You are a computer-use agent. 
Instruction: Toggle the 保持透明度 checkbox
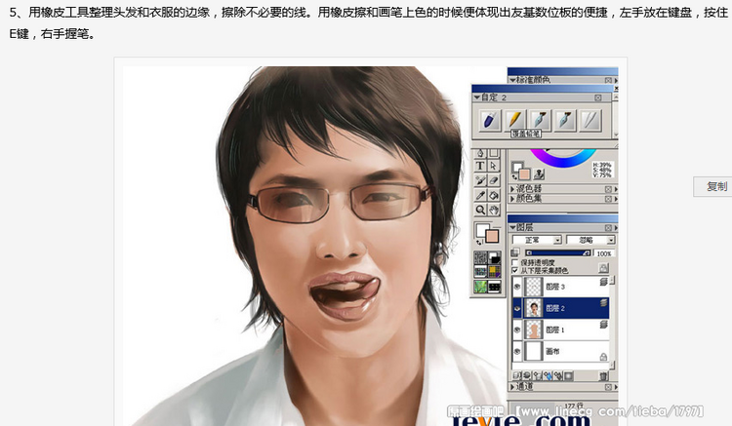pyautogui.click(x=515, y=263)
